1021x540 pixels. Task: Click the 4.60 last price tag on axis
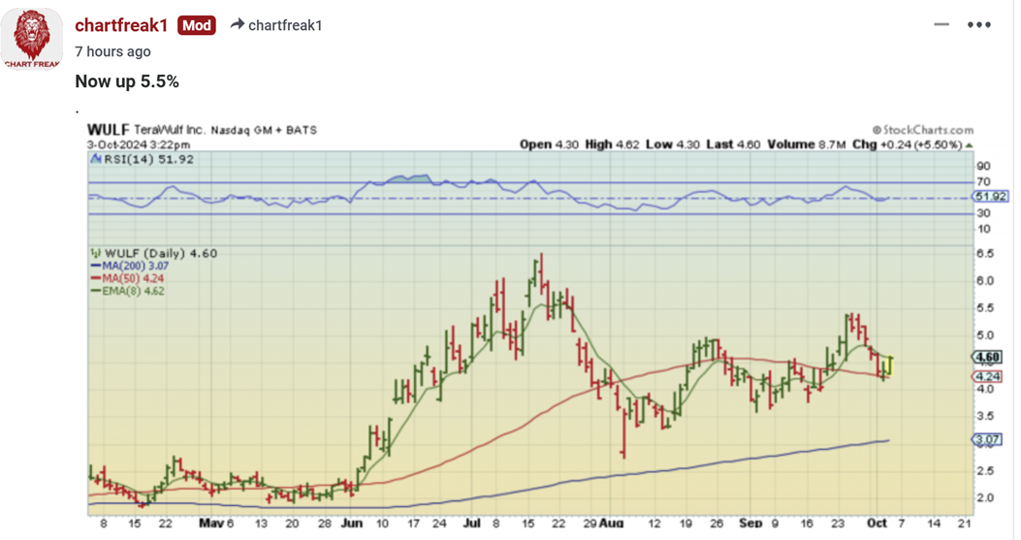click(988, 357)
